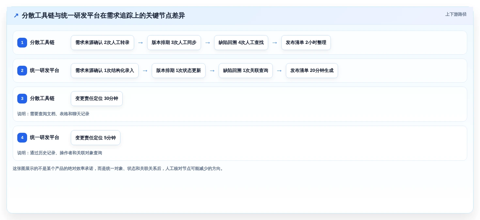Image resolution: width=480 pixels, height=220 pixels.
Task: Click the 分散工具链 label in row 1
Action: click(42, 43)
